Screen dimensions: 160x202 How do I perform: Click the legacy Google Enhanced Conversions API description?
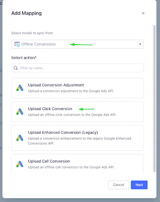[79, 141]
